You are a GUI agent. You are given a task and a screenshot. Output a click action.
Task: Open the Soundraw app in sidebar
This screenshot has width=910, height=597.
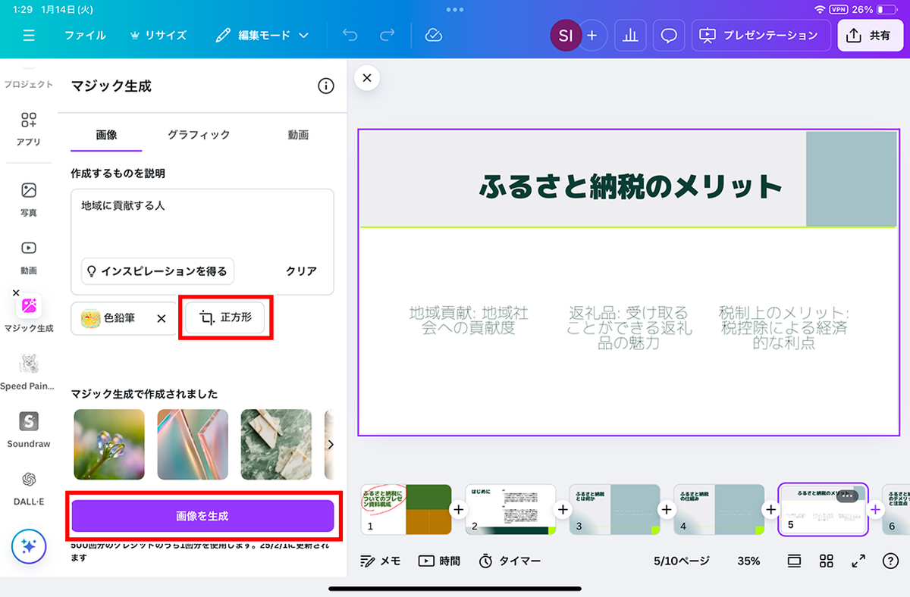pos(29,429)
